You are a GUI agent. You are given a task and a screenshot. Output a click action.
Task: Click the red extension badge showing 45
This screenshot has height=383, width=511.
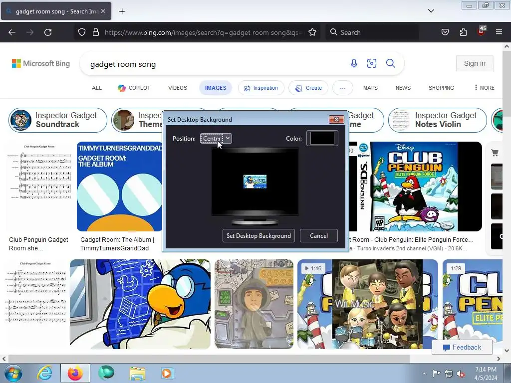tap(482, 31)
